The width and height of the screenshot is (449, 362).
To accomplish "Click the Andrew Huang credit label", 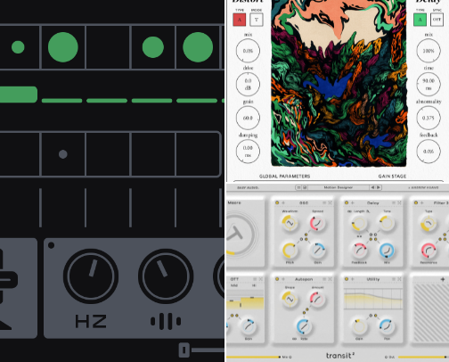I will 423,187.
